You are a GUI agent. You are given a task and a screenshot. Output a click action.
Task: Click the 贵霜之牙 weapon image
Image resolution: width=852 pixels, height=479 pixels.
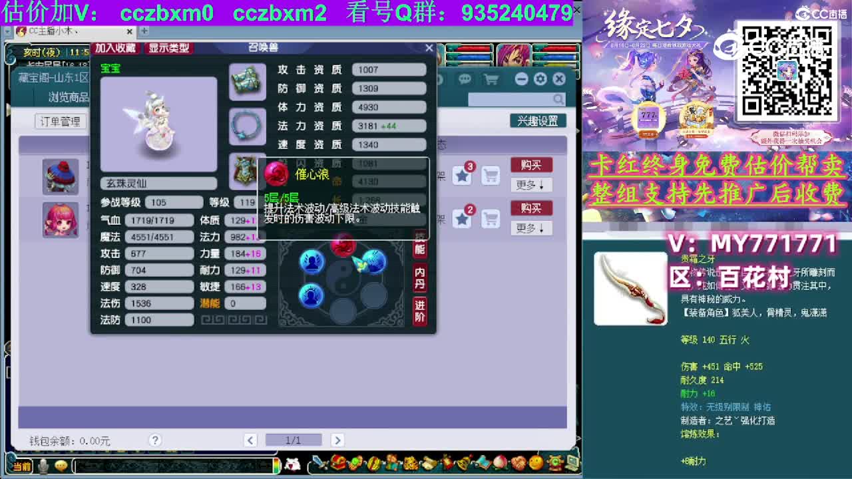(x=630, y=289)
